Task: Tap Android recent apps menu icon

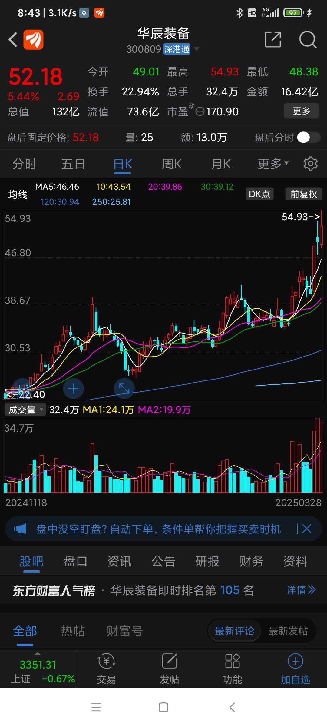Action: pyautogui.click(x=96, y=707)
